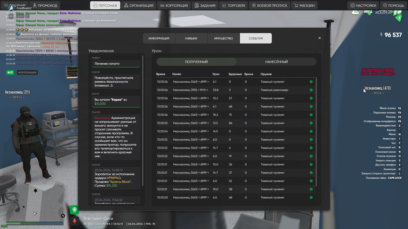Image resolution: width=408 pixels, height=229 pixels.
Task: Click the N voice channel badge
Action: pyautogui.click(x=63, y=216)
